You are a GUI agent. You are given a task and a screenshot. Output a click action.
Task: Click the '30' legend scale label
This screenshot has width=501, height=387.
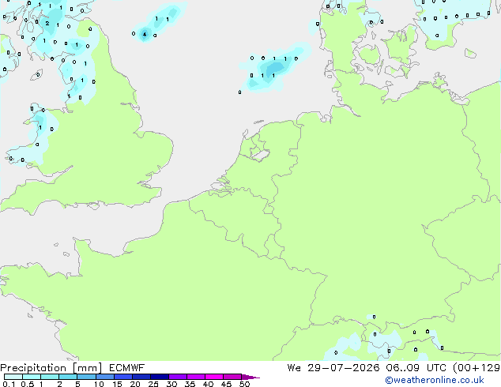(171, 384)
